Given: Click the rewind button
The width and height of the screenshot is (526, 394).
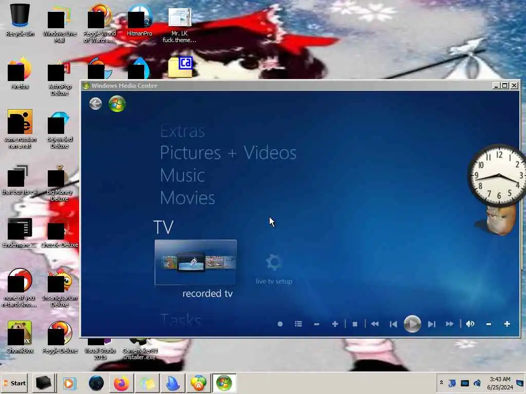Looking at the screenshot, I should click(x=374, y=324).
